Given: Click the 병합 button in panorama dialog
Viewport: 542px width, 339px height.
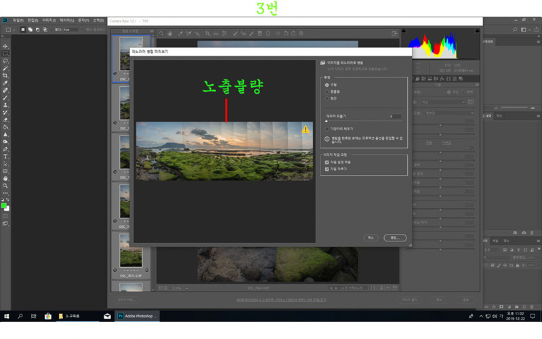Looking at the screenshot, I should 395,238.
